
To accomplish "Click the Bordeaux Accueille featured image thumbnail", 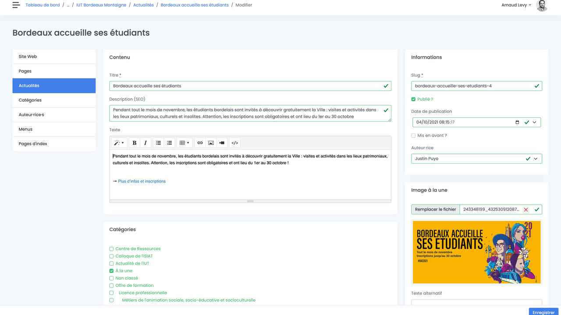I will (476, 252).
